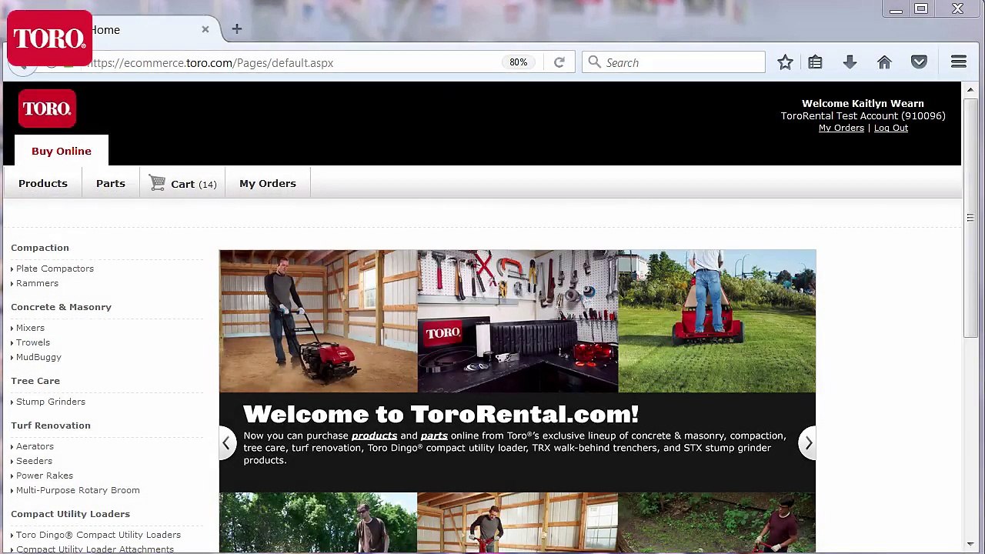The width and height of the screenshot is (985, 554).
Task: View Aerators category
Action: pos(35,446)
